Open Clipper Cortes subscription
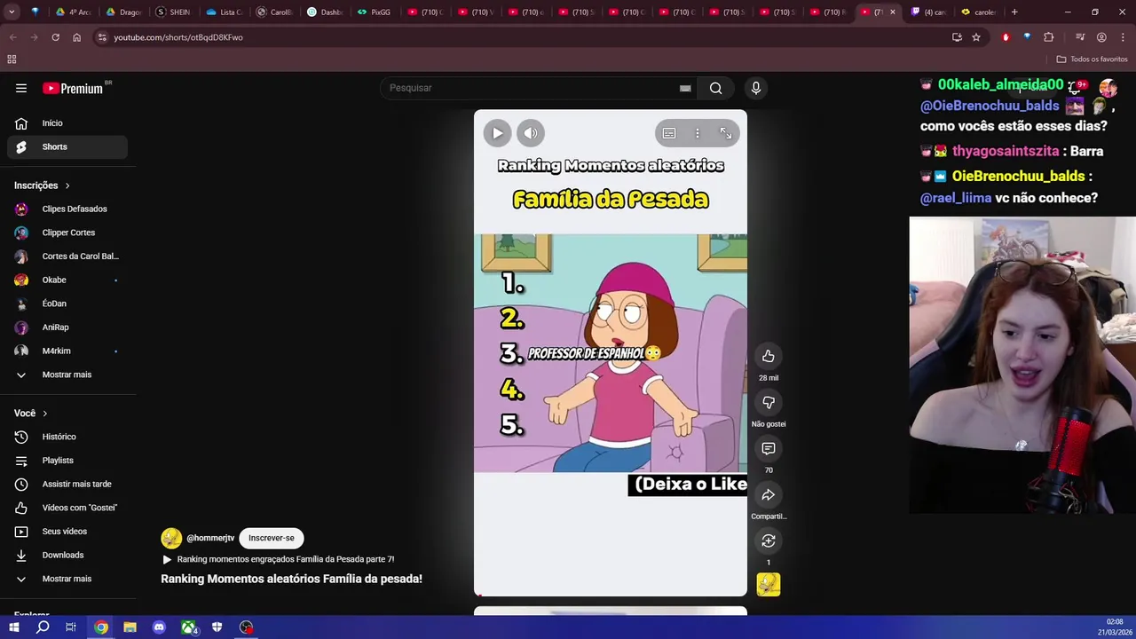Viewport: 1136px width, 639px height. click(x=67, y=233)
